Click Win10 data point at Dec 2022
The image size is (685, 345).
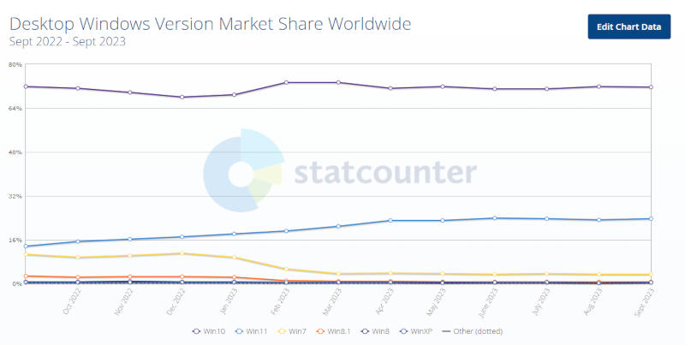click(x=182, y=97)
